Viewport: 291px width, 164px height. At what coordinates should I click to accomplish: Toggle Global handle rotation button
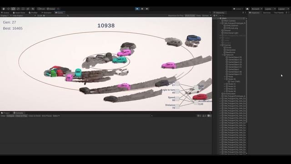tap(51, 9)
